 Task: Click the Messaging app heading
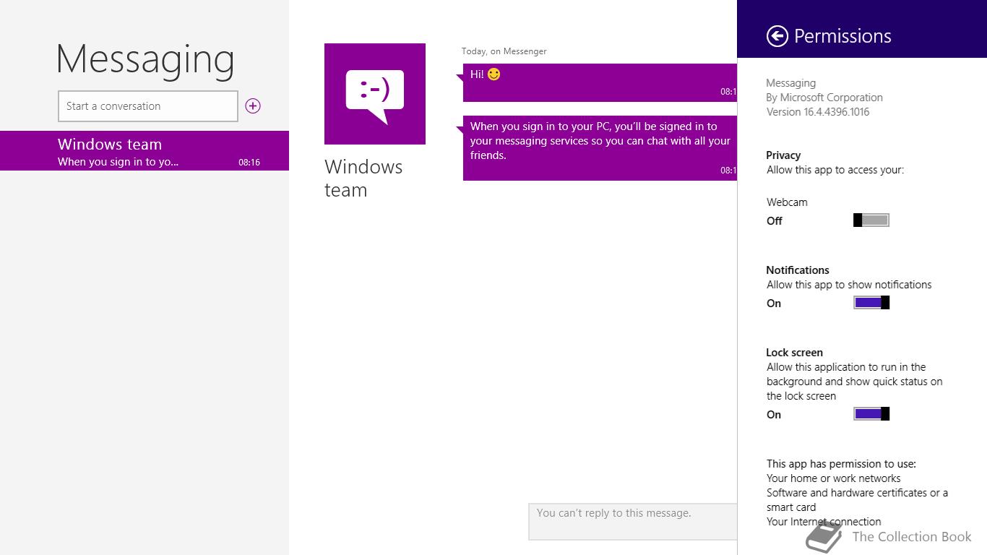click(145, 60)
